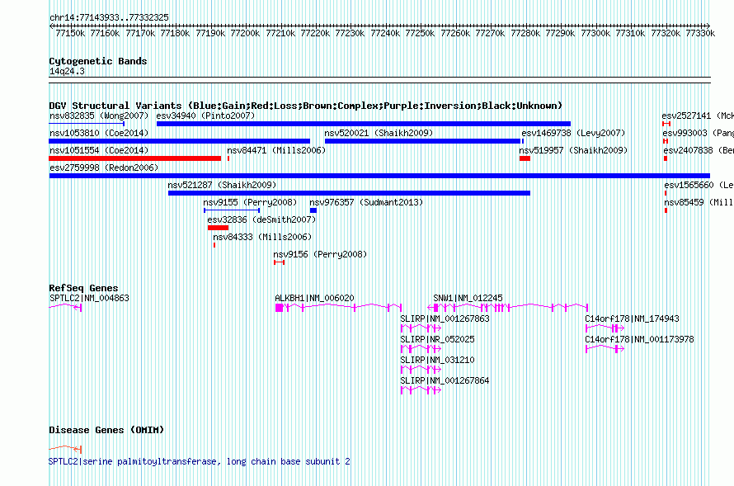
Task: Click the nsv1051554 (Coe2014) red loss bar
Action: pyautogui.click(x=134, y=158)
